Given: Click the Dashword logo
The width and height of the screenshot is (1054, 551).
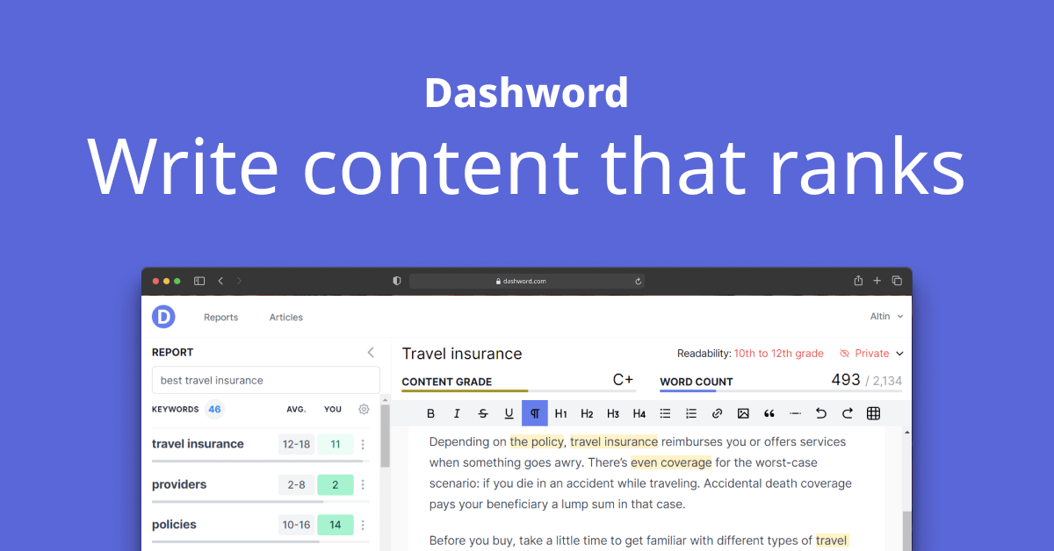Looking at the screenshot, I should pos(163,317).
